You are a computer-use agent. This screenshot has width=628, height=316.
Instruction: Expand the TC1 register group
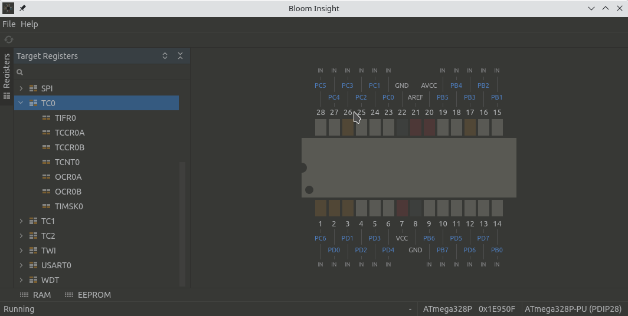(x=21, y=221)
